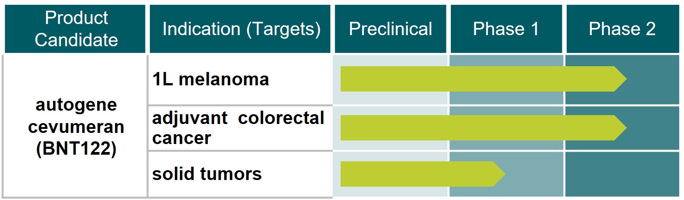Click the arrow tip of the colorectal cancer bar

coord(621,128)
